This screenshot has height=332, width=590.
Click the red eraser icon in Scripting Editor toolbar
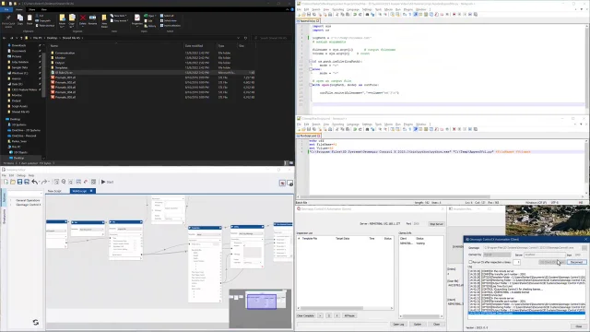86,182
